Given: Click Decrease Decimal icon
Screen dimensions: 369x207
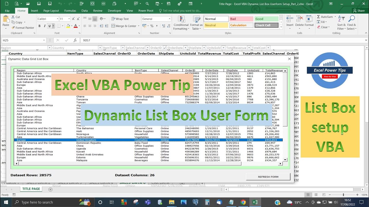Looking at the screenshot, I should (x=168, y=26).
